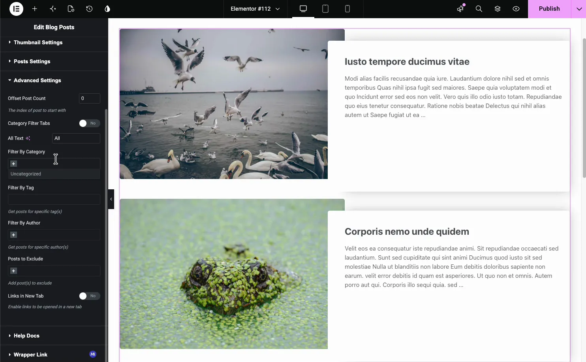586x362 pixels.
Task: Switch to mobile preview mode
Action: [347, 9]
